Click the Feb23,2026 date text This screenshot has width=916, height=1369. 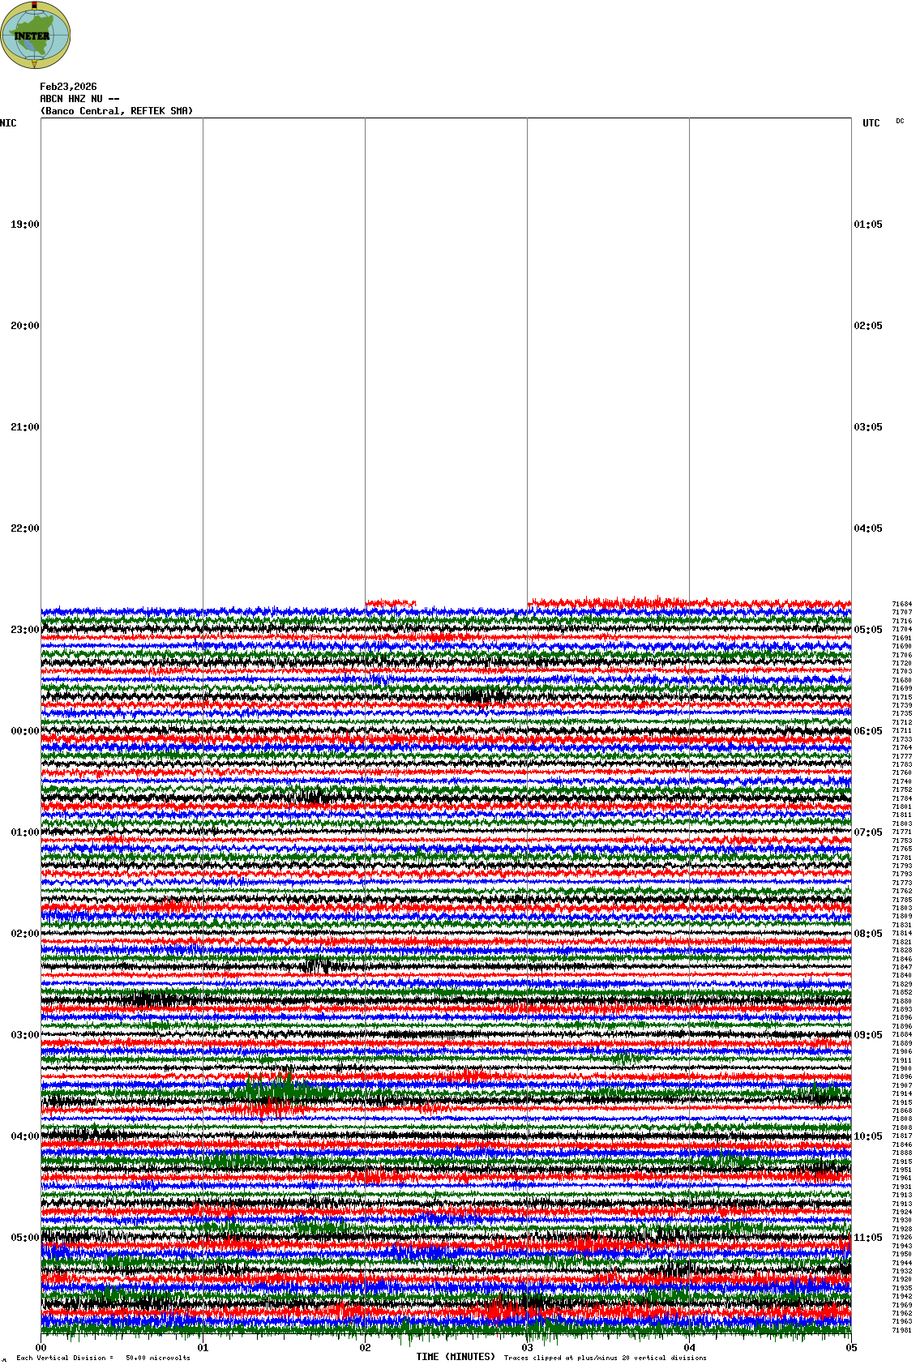point(68,87)
